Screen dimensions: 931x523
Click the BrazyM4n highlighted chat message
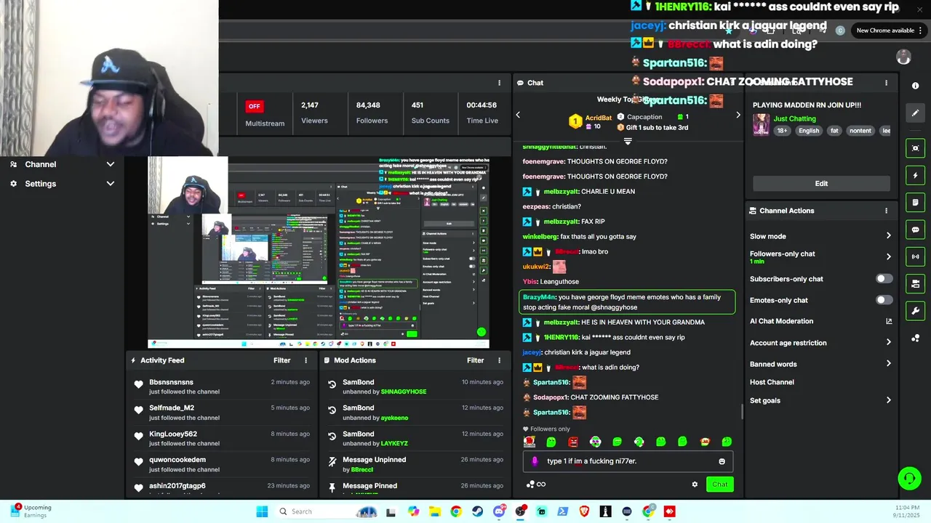627,302
